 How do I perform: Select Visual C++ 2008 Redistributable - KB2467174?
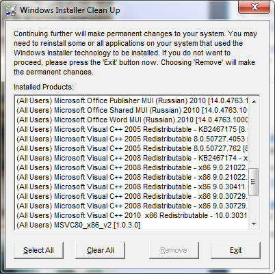[x=132, y=158]
